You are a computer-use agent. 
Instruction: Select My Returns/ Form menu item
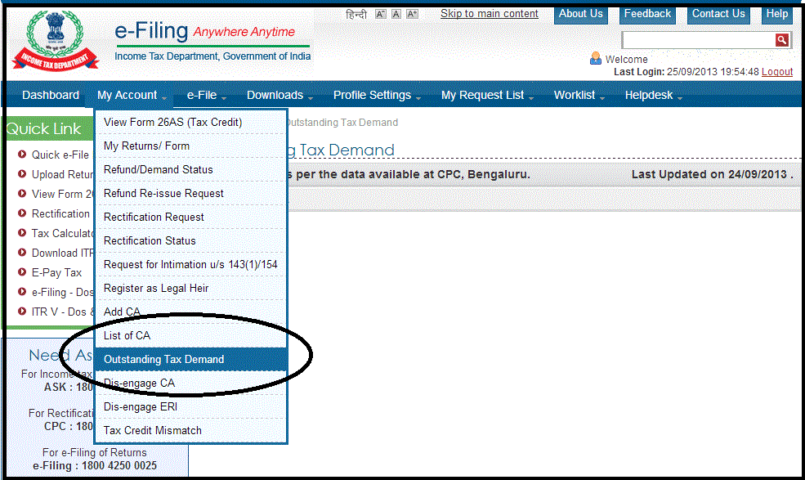[190, 146]
